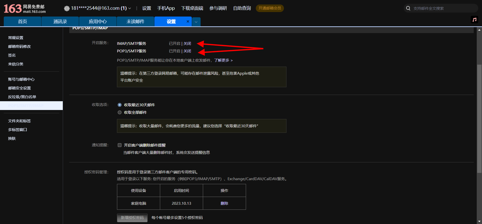This screenshot has height=224, width=482.
Task: Click 设置 in the top menu
Action: [x=147, y=8]
